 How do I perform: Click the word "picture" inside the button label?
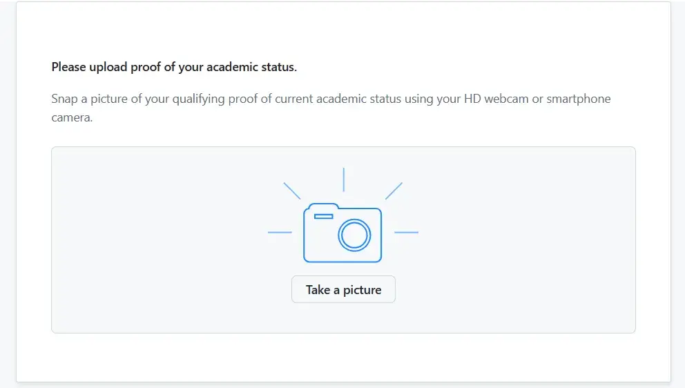(362, 290)
